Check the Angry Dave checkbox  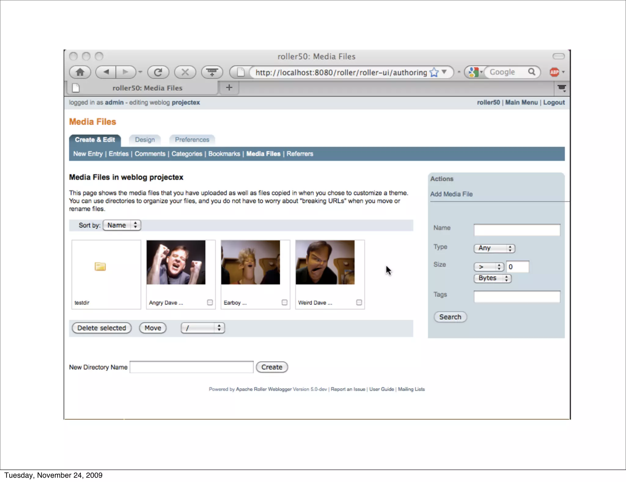point(210,302)
